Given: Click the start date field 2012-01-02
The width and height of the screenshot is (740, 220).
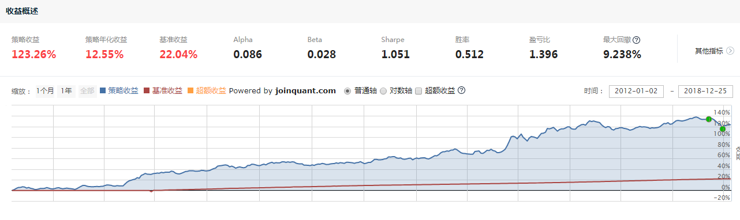Looking at the screenshot, I should [636, 91].
